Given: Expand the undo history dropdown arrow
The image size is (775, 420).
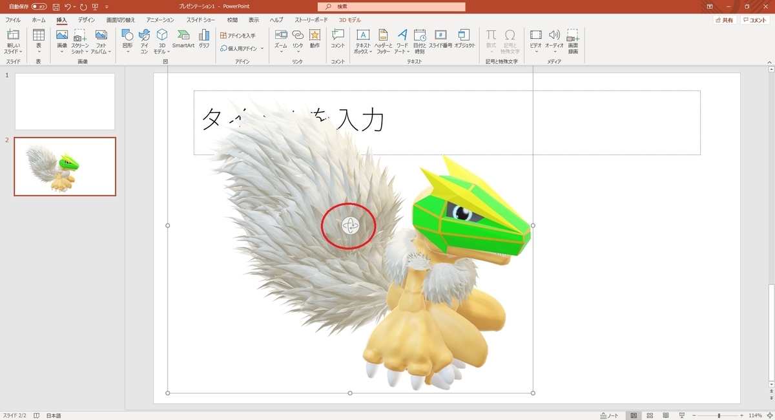Looking at the screenshot, I should coord(74,6).
